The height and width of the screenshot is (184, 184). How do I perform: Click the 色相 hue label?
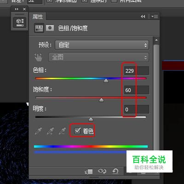point(40,70)
